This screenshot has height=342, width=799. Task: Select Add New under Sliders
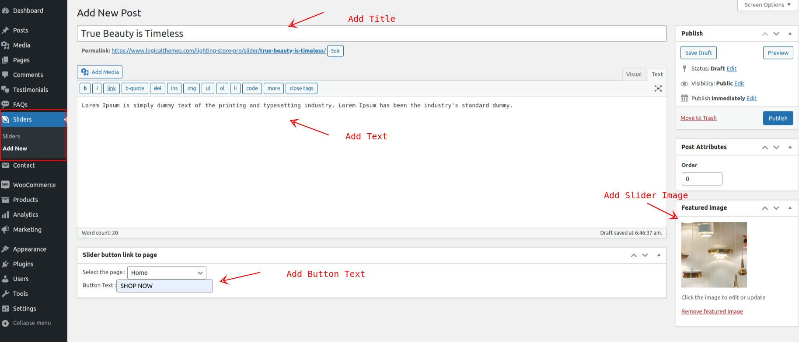15,149
